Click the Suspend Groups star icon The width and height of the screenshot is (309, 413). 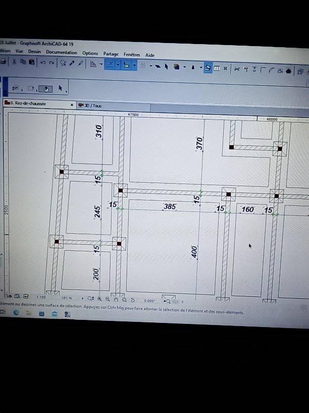pos(143,65)
